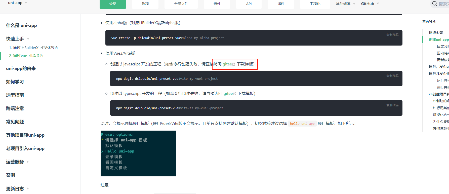Open the 组件 tab

click(x=217, y=4)
